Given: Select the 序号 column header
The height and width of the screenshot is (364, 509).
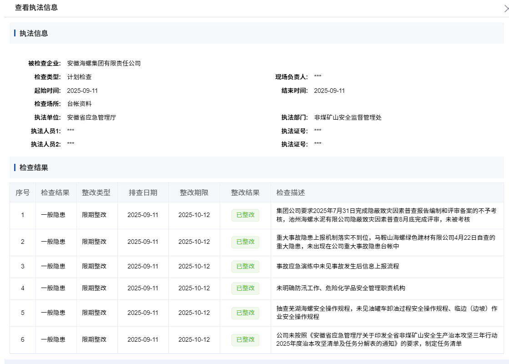Looking at the screenshot, I should (23, 192).
